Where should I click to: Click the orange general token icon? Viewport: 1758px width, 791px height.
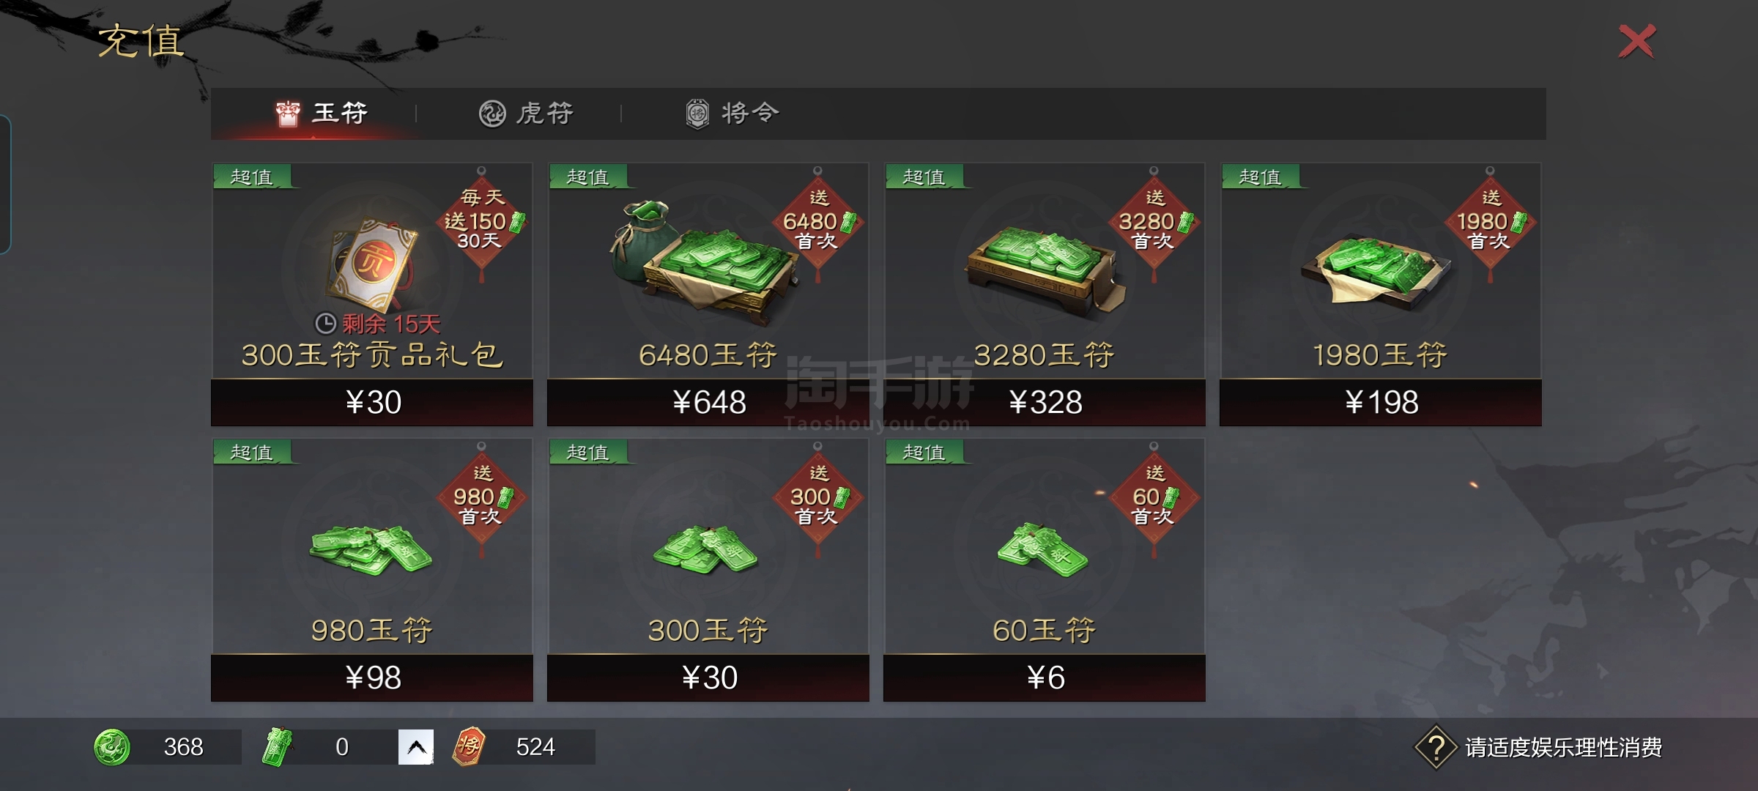click(469, 747)
